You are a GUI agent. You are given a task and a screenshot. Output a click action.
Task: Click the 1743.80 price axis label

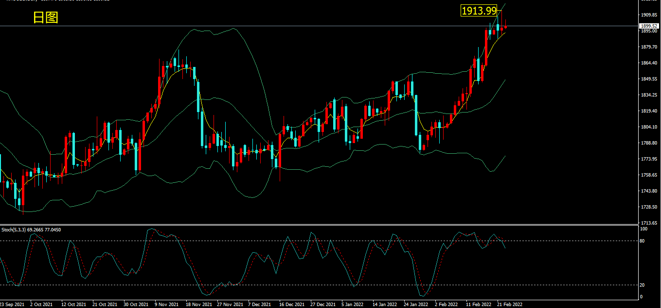[x=649, y=191]
